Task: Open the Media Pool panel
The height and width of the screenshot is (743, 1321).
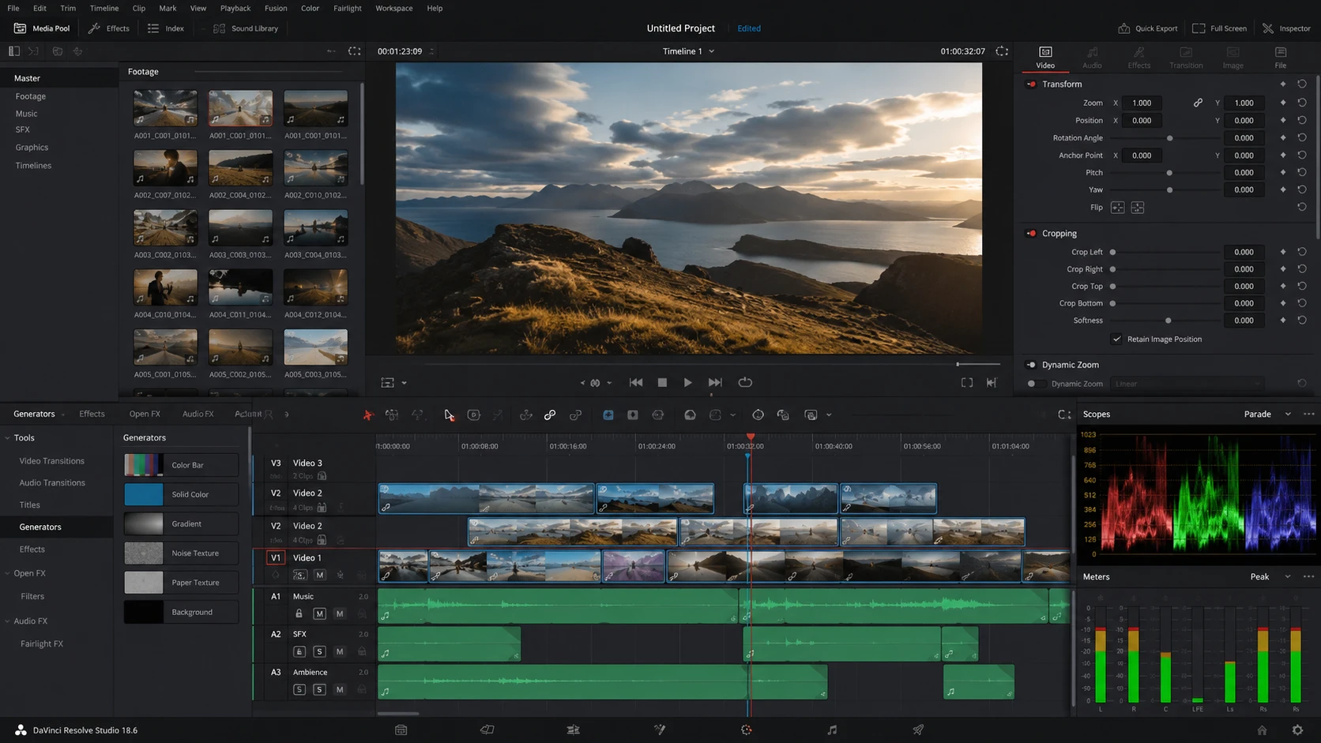Action: pos(42,28)
